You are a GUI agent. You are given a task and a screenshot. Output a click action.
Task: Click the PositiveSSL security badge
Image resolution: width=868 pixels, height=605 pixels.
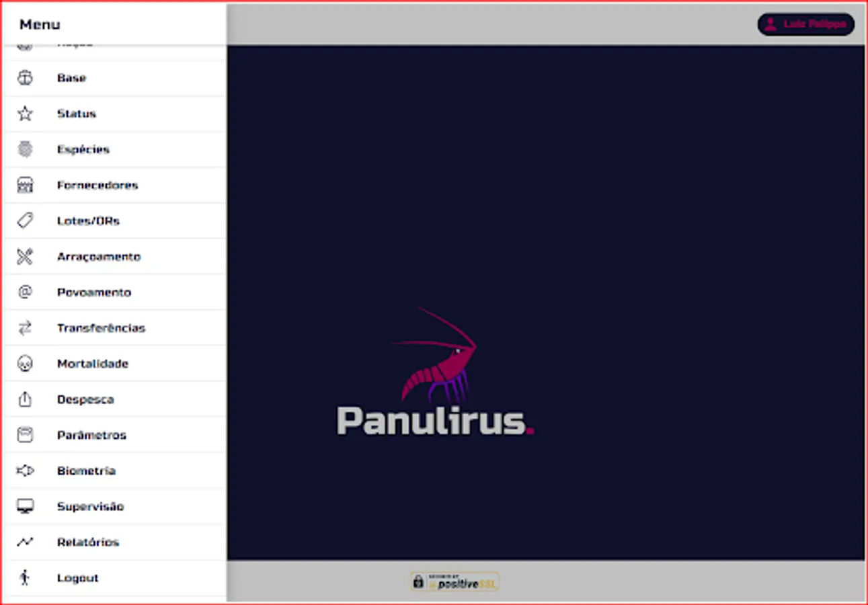tap(455, 581)
